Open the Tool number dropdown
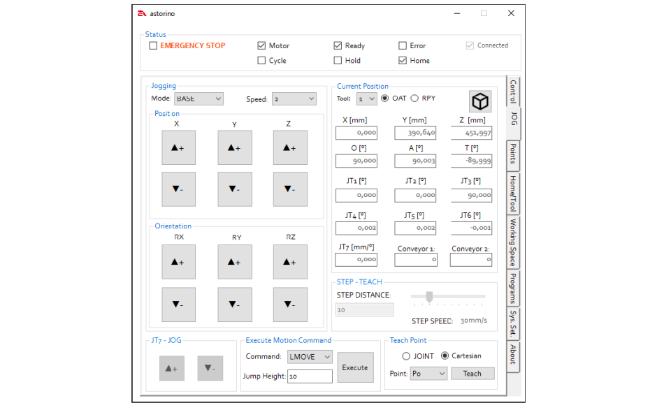The image size is (657, 410). (367, 99)
